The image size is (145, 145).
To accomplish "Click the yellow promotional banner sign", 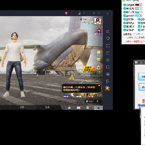I will pos(89,68).
